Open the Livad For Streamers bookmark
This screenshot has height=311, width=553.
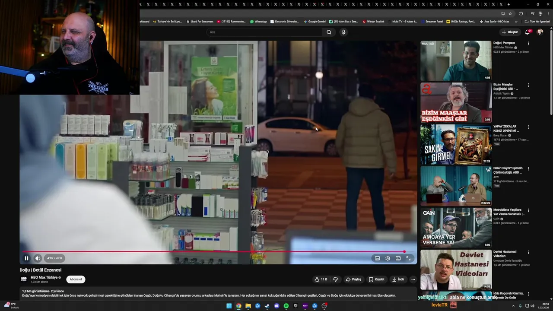point(200,21)
